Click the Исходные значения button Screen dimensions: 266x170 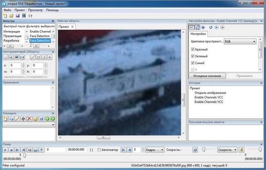click(207, 76)
